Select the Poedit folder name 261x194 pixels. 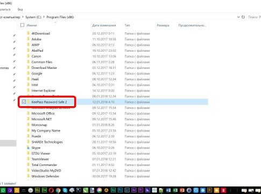(x=36, y=136)
